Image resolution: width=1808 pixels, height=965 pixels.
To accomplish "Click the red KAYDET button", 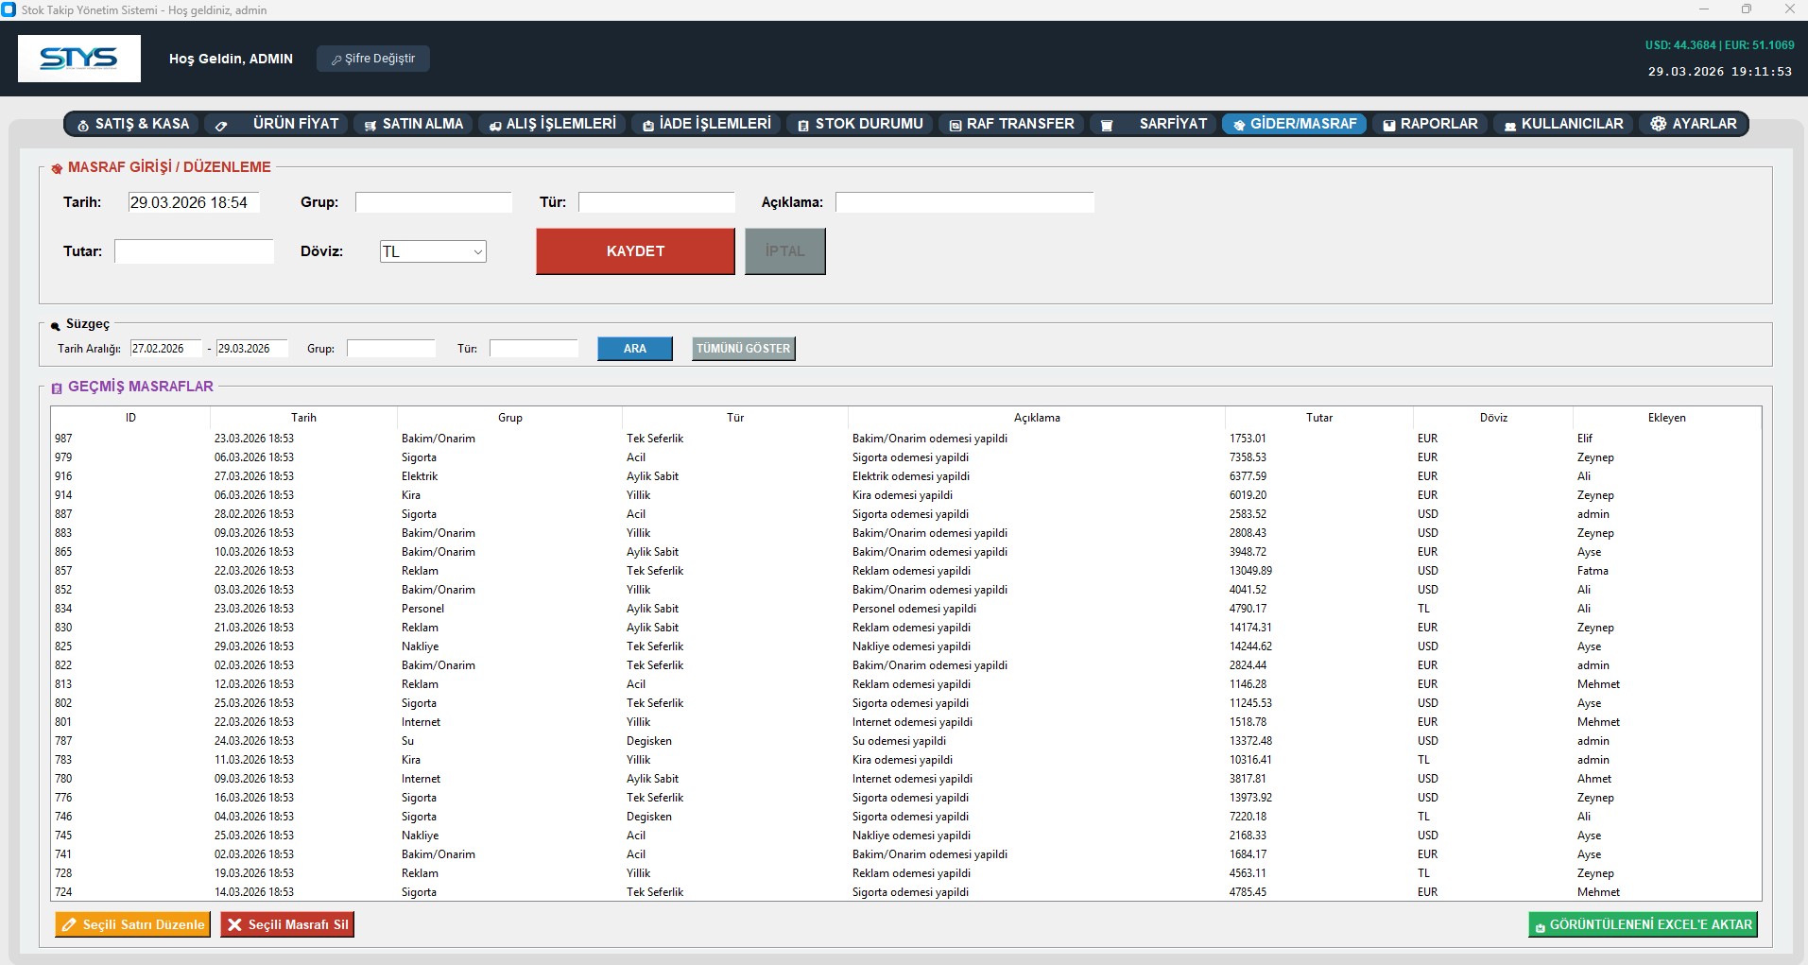I will (635, 251).
